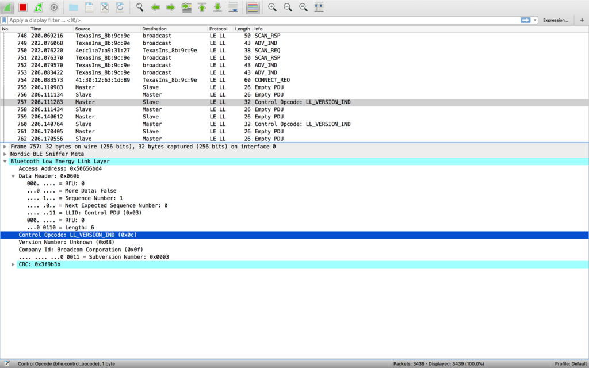
Task: Open capture options gear icon
Action: 54,7
